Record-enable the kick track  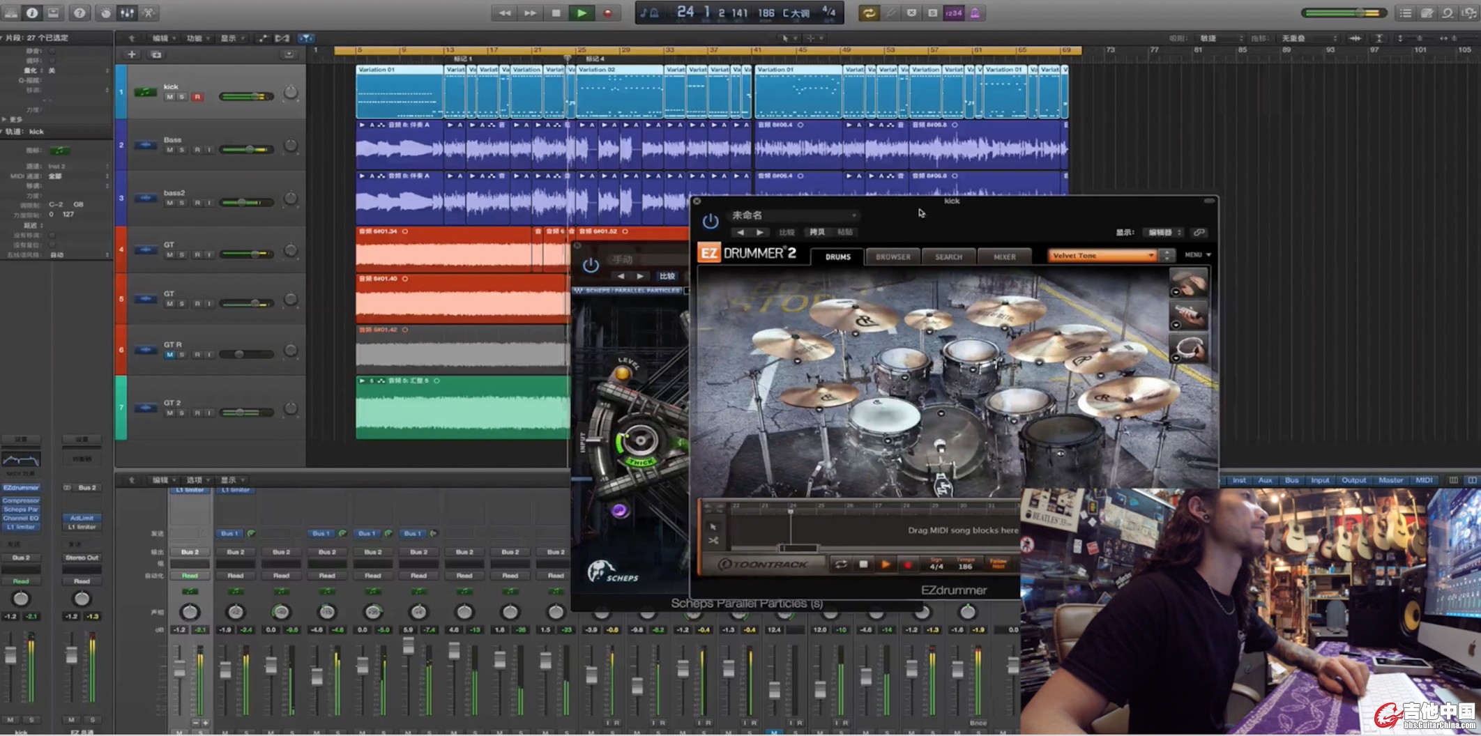(197, 97)
